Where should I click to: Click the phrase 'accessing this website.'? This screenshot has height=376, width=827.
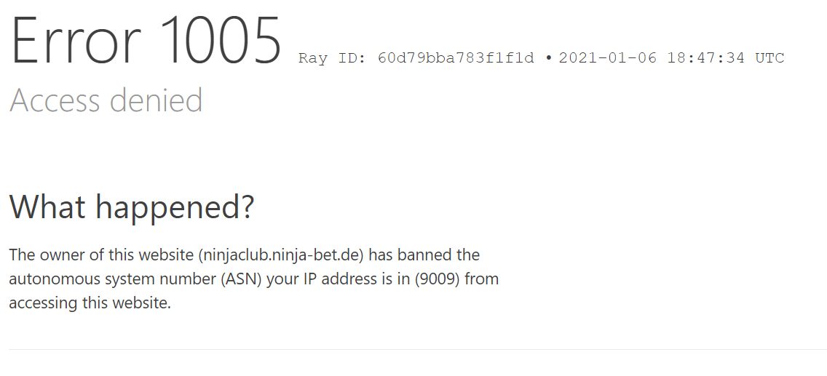click(90, 303)
